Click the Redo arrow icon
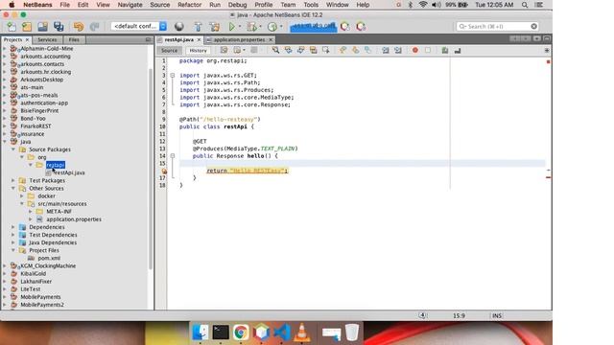614x345 pixels. (x=94, y=27)
